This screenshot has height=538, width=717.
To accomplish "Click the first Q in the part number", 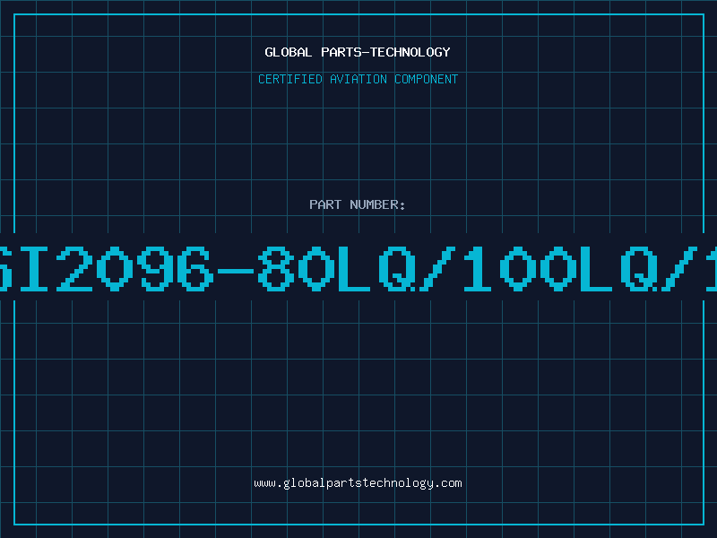I will pos(397,268).
